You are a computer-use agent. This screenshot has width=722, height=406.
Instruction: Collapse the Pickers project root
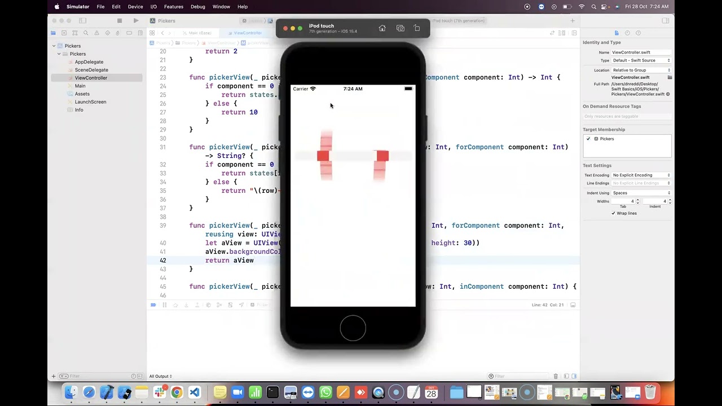[54, 46]
